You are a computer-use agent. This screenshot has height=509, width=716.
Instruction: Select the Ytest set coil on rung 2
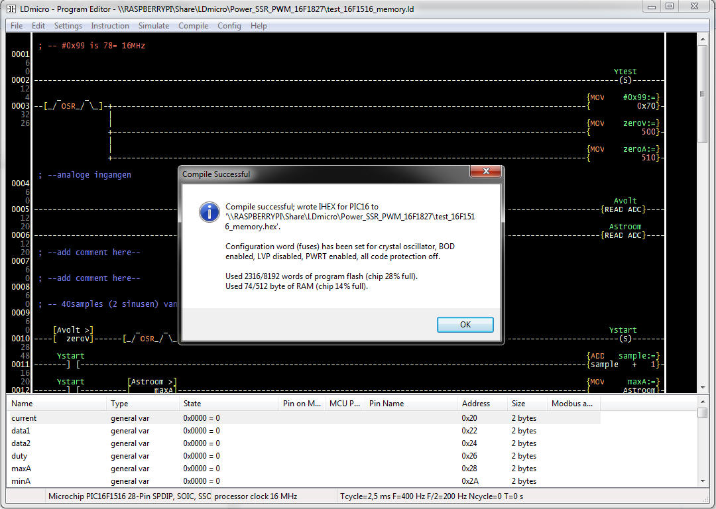pos(625,80)
